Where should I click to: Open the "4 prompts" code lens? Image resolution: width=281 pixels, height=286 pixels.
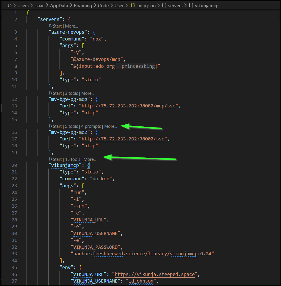coord(91,126)
